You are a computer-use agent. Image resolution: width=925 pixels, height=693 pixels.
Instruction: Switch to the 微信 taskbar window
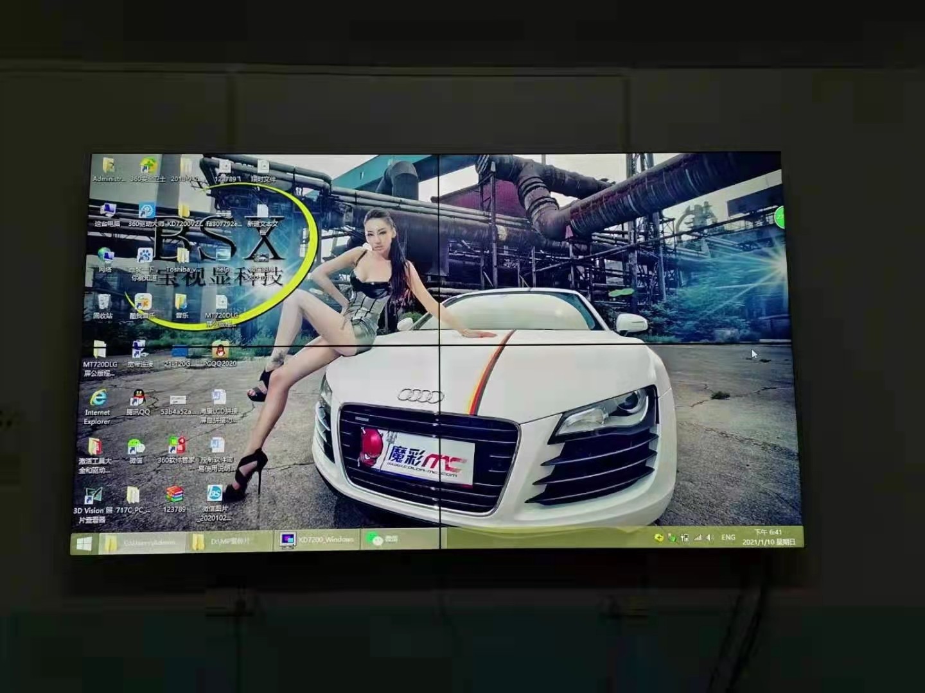383,539
